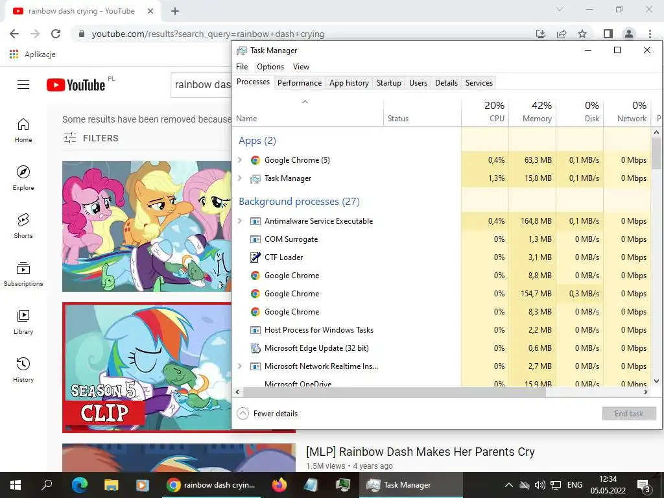Open a new Chrome tab

[x=175, y=11]
